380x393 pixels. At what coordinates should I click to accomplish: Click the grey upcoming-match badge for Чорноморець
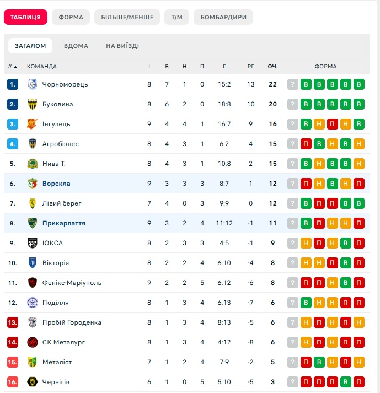293,84
